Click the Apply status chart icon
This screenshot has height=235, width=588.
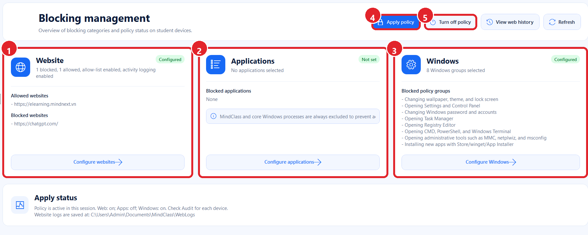(x=20, y=205)
